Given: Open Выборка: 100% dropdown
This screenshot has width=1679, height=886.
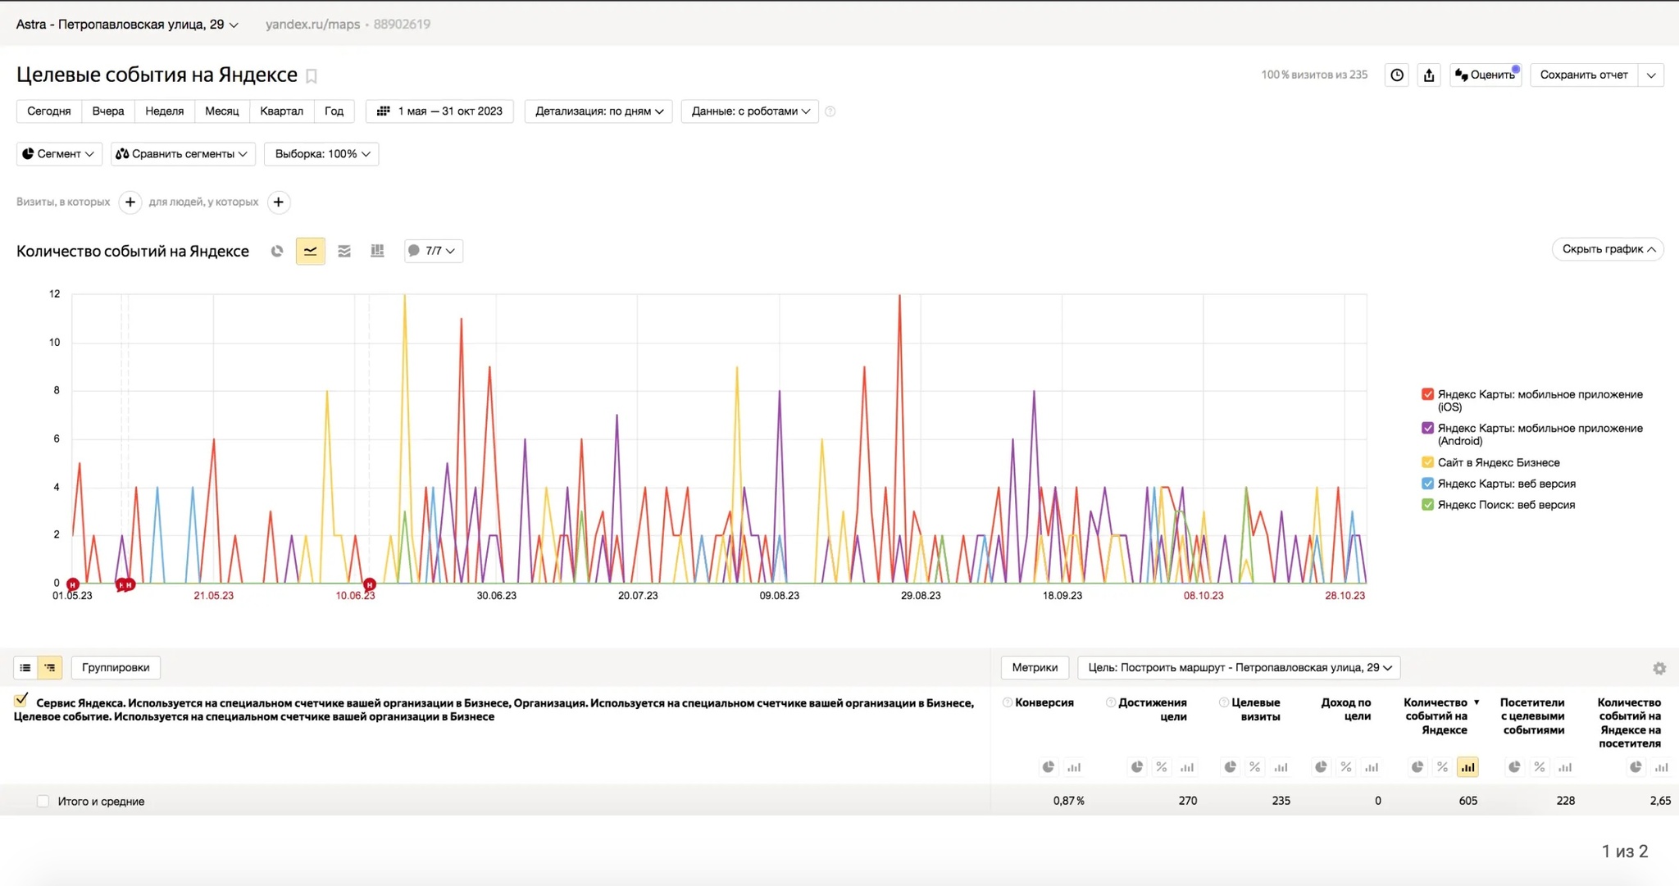Looking at the screenshot, I should tap(321, 154).
